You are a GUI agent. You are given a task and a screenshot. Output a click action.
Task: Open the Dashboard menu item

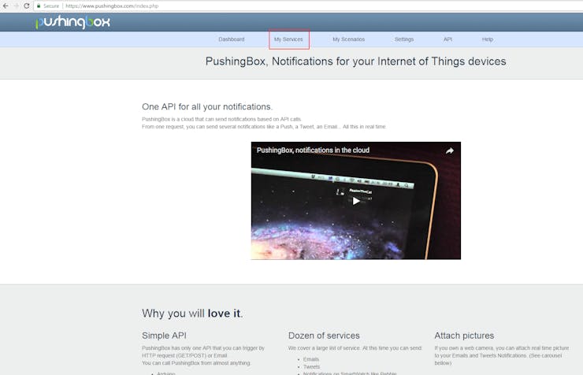pyautogui.click(x=232, y=39)
